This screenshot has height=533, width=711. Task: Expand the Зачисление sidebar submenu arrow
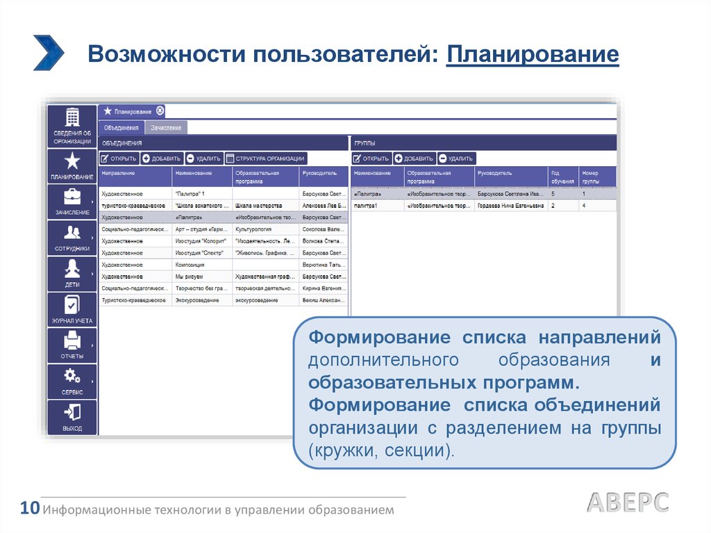coord(93,197)
